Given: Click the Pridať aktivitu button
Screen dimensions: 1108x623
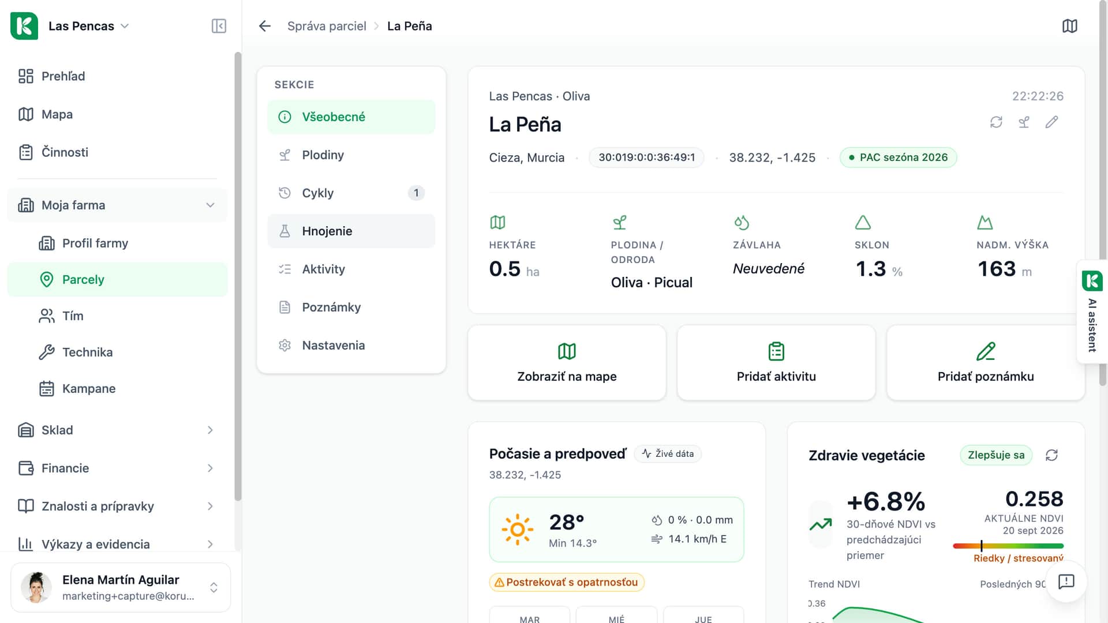Looking at the screenshot, I should pyautogui.click(x=776, y=363).
